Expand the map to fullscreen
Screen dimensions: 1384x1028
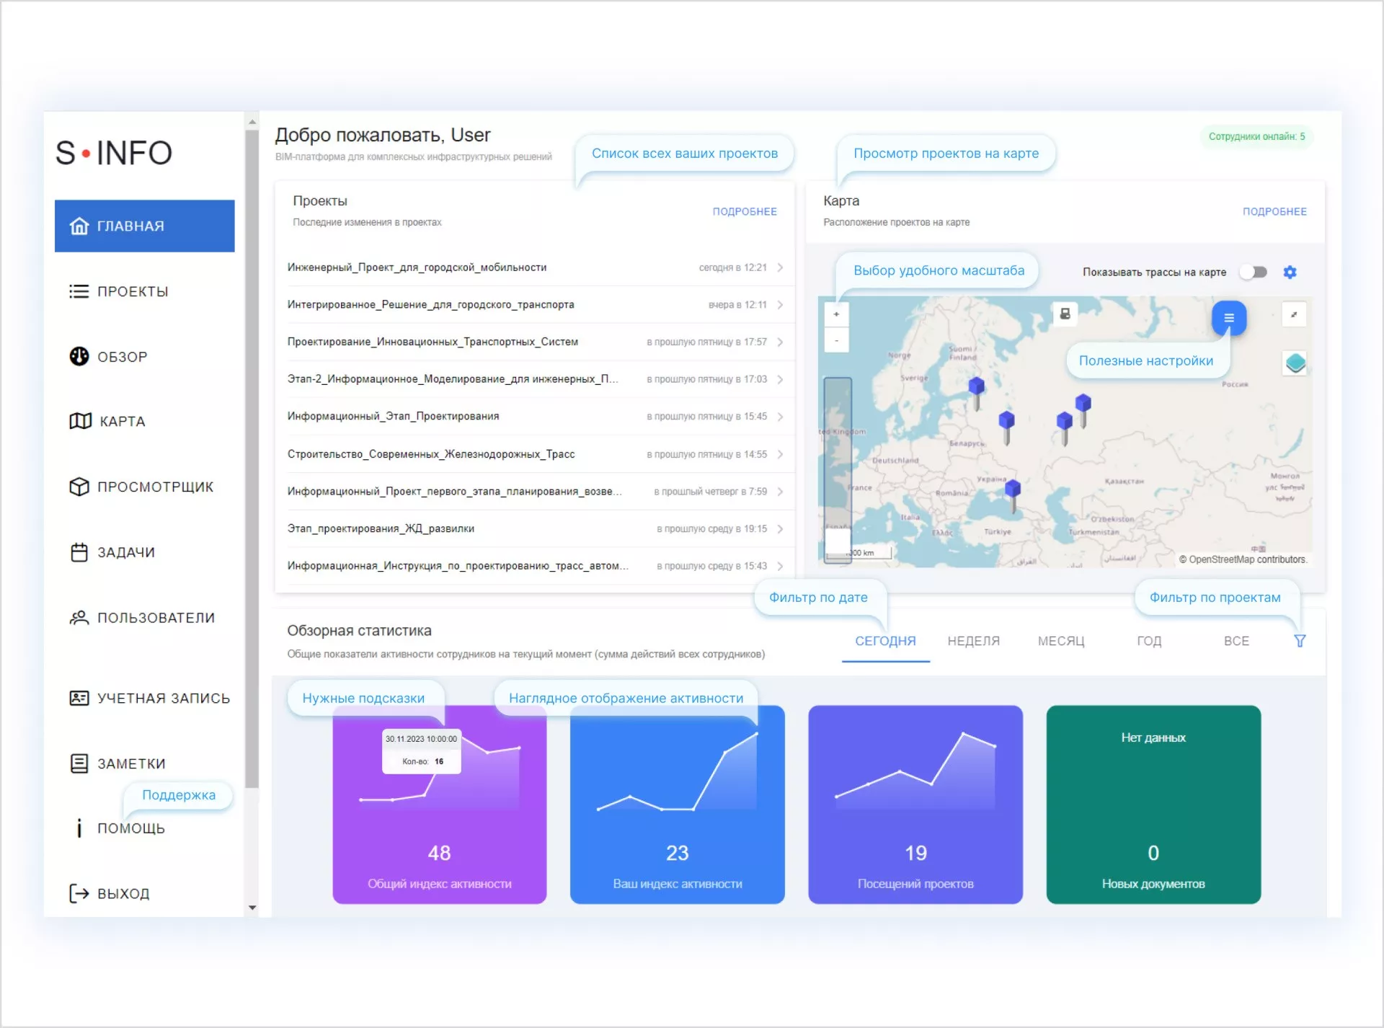pyautogui.click(x=1294, y=314)
